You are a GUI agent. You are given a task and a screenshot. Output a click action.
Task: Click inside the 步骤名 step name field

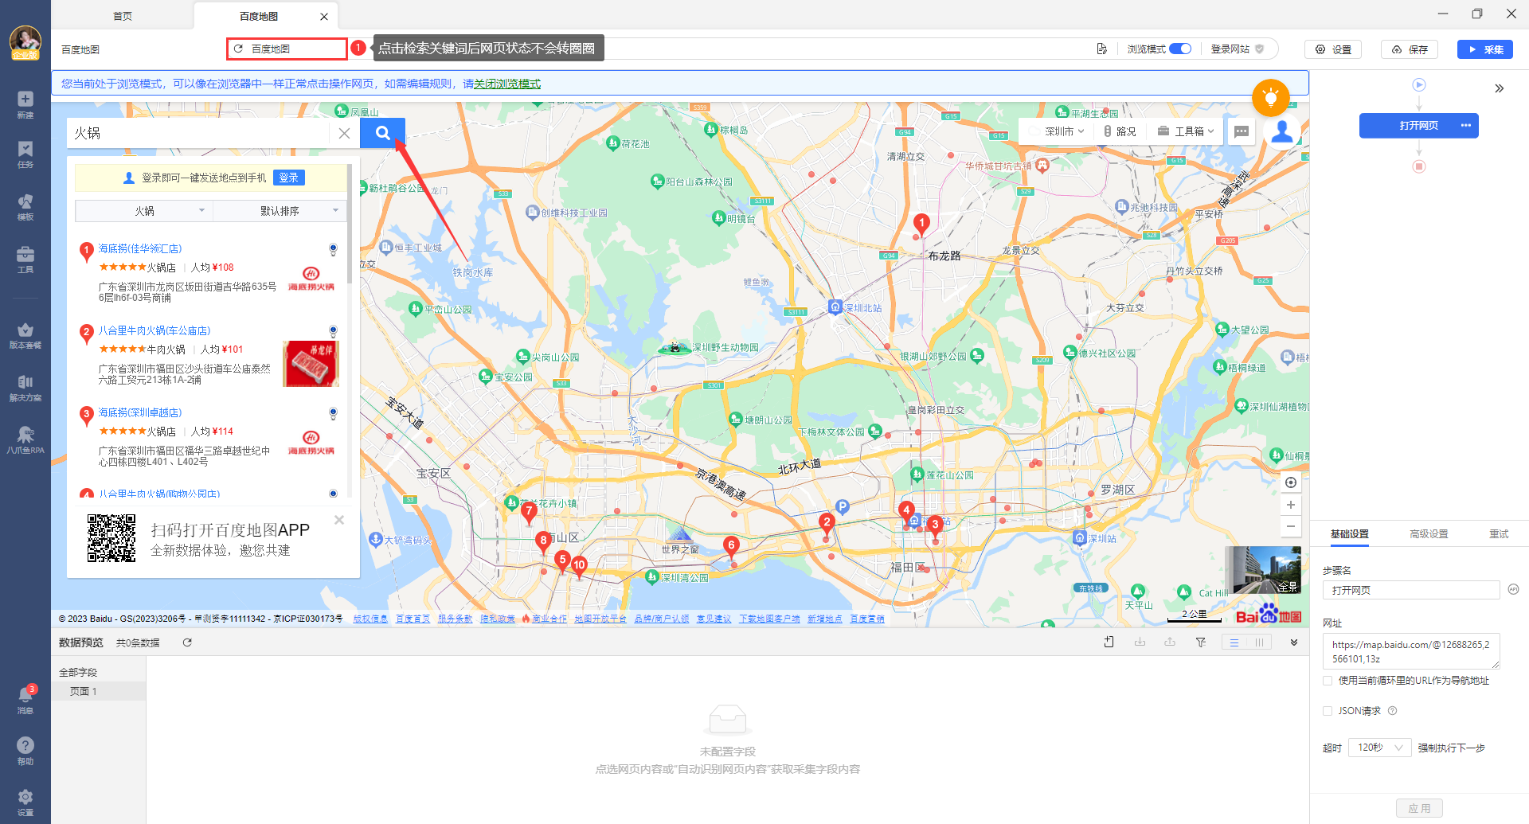tap(1411, 590)
